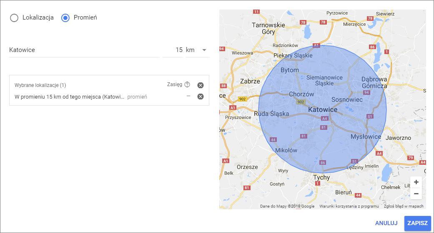Click Gostyń label on the map
The image size is (434, 233).
click(x=277, y=184)
